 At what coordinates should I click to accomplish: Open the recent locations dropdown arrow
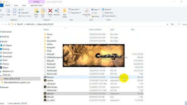click(x=6, y=24)
